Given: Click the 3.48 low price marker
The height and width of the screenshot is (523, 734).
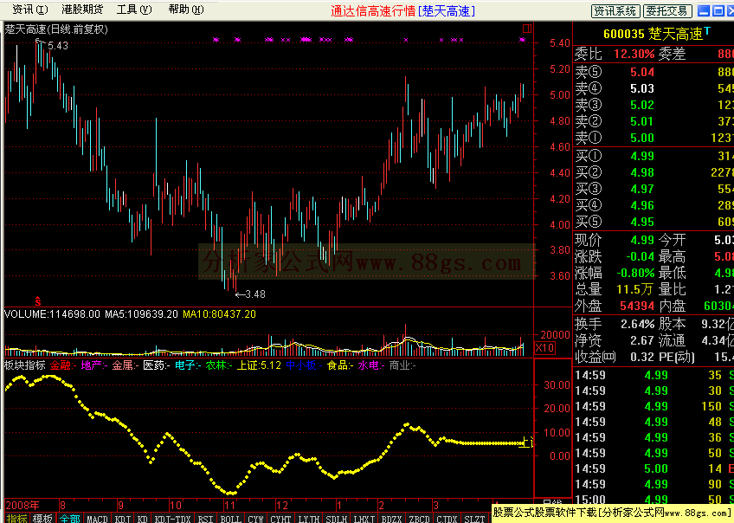Looking at the screenshot, I should [255, 294].
